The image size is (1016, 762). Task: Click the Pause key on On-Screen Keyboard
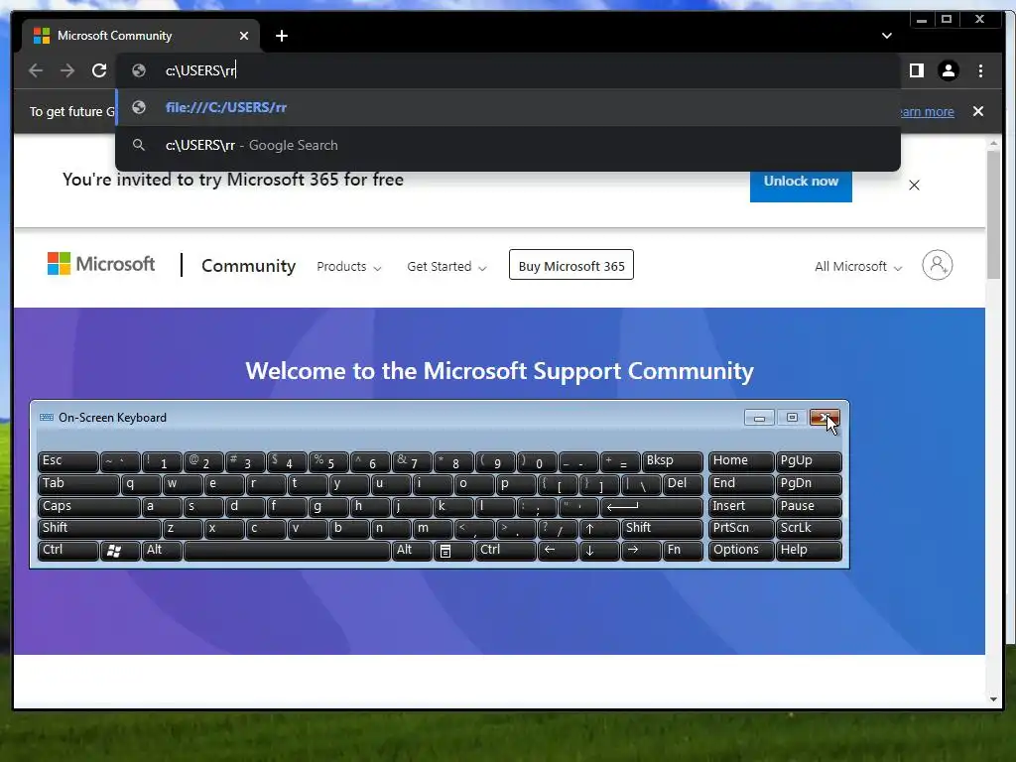pyautogui.click(x=809, y=507)
